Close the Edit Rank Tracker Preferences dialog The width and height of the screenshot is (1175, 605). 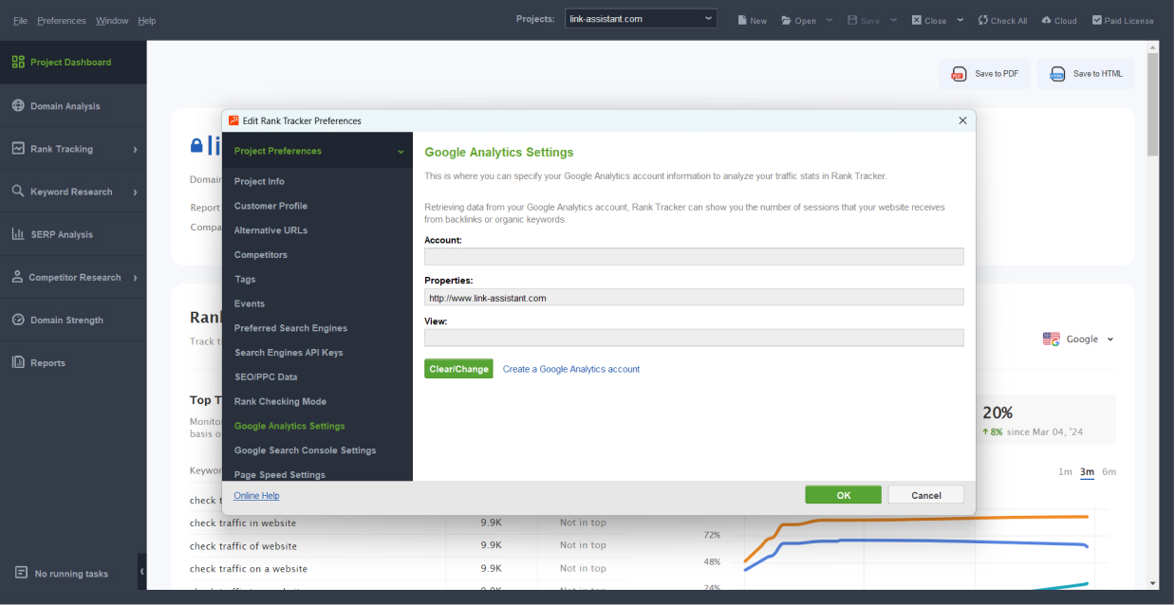tap(962, 120)
